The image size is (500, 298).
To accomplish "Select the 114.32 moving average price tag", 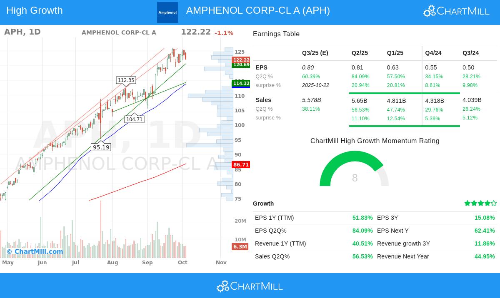I will pos(241,83).
